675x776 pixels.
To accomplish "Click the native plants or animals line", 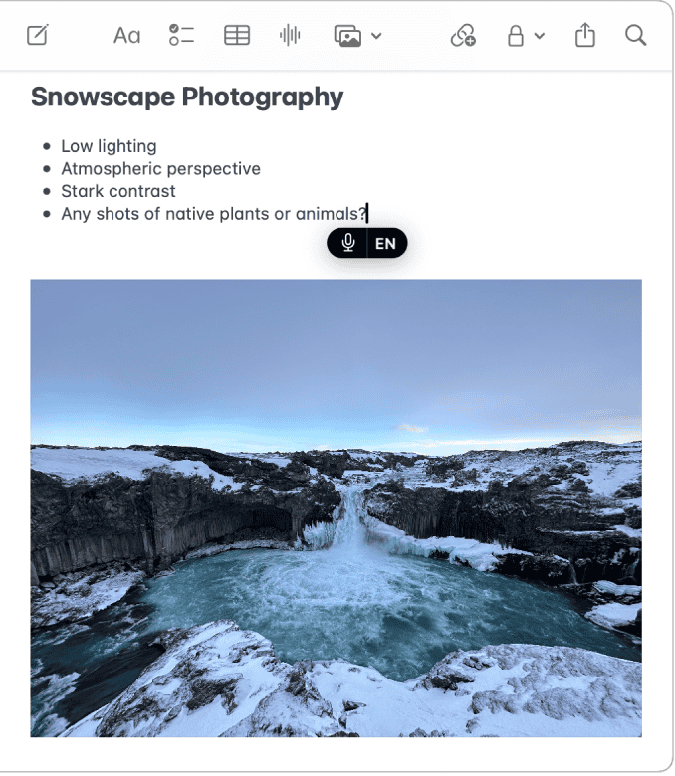I will pyautogui.click(x=214, y=214).
